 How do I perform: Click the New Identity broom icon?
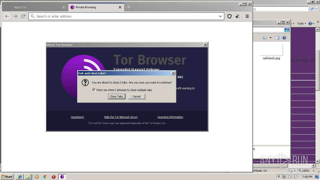click(237, 16)
